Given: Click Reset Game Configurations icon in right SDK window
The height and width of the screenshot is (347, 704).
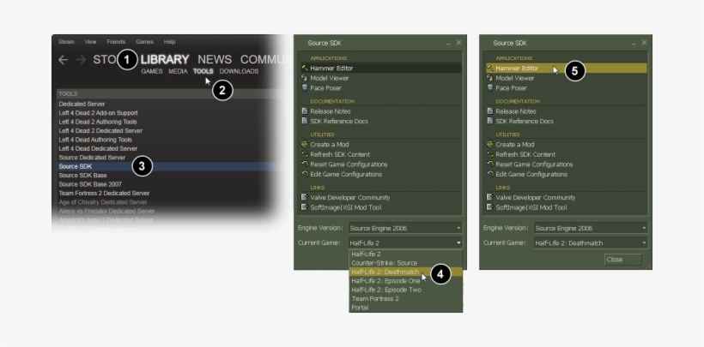Looking at the screenshot, I should [490, 165].
